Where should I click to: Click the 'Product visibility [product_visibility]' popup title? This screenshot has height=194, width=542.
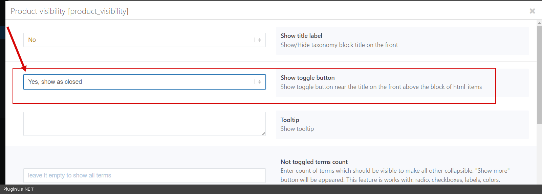pos(69,11)
